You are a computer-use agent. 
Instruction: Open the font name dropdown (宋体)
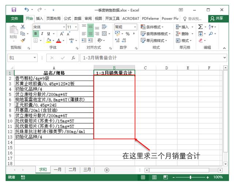tap(64, 27)
